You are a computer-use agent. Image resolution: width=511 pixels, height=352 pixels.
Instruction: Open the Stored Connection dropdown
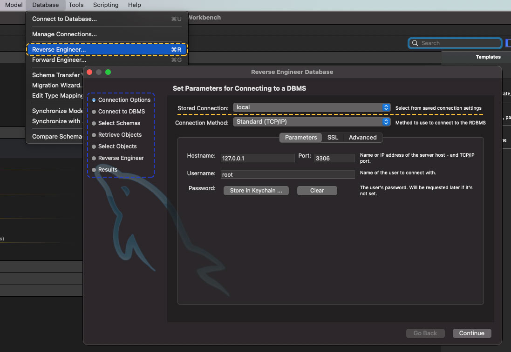click(x=312, y=107)
